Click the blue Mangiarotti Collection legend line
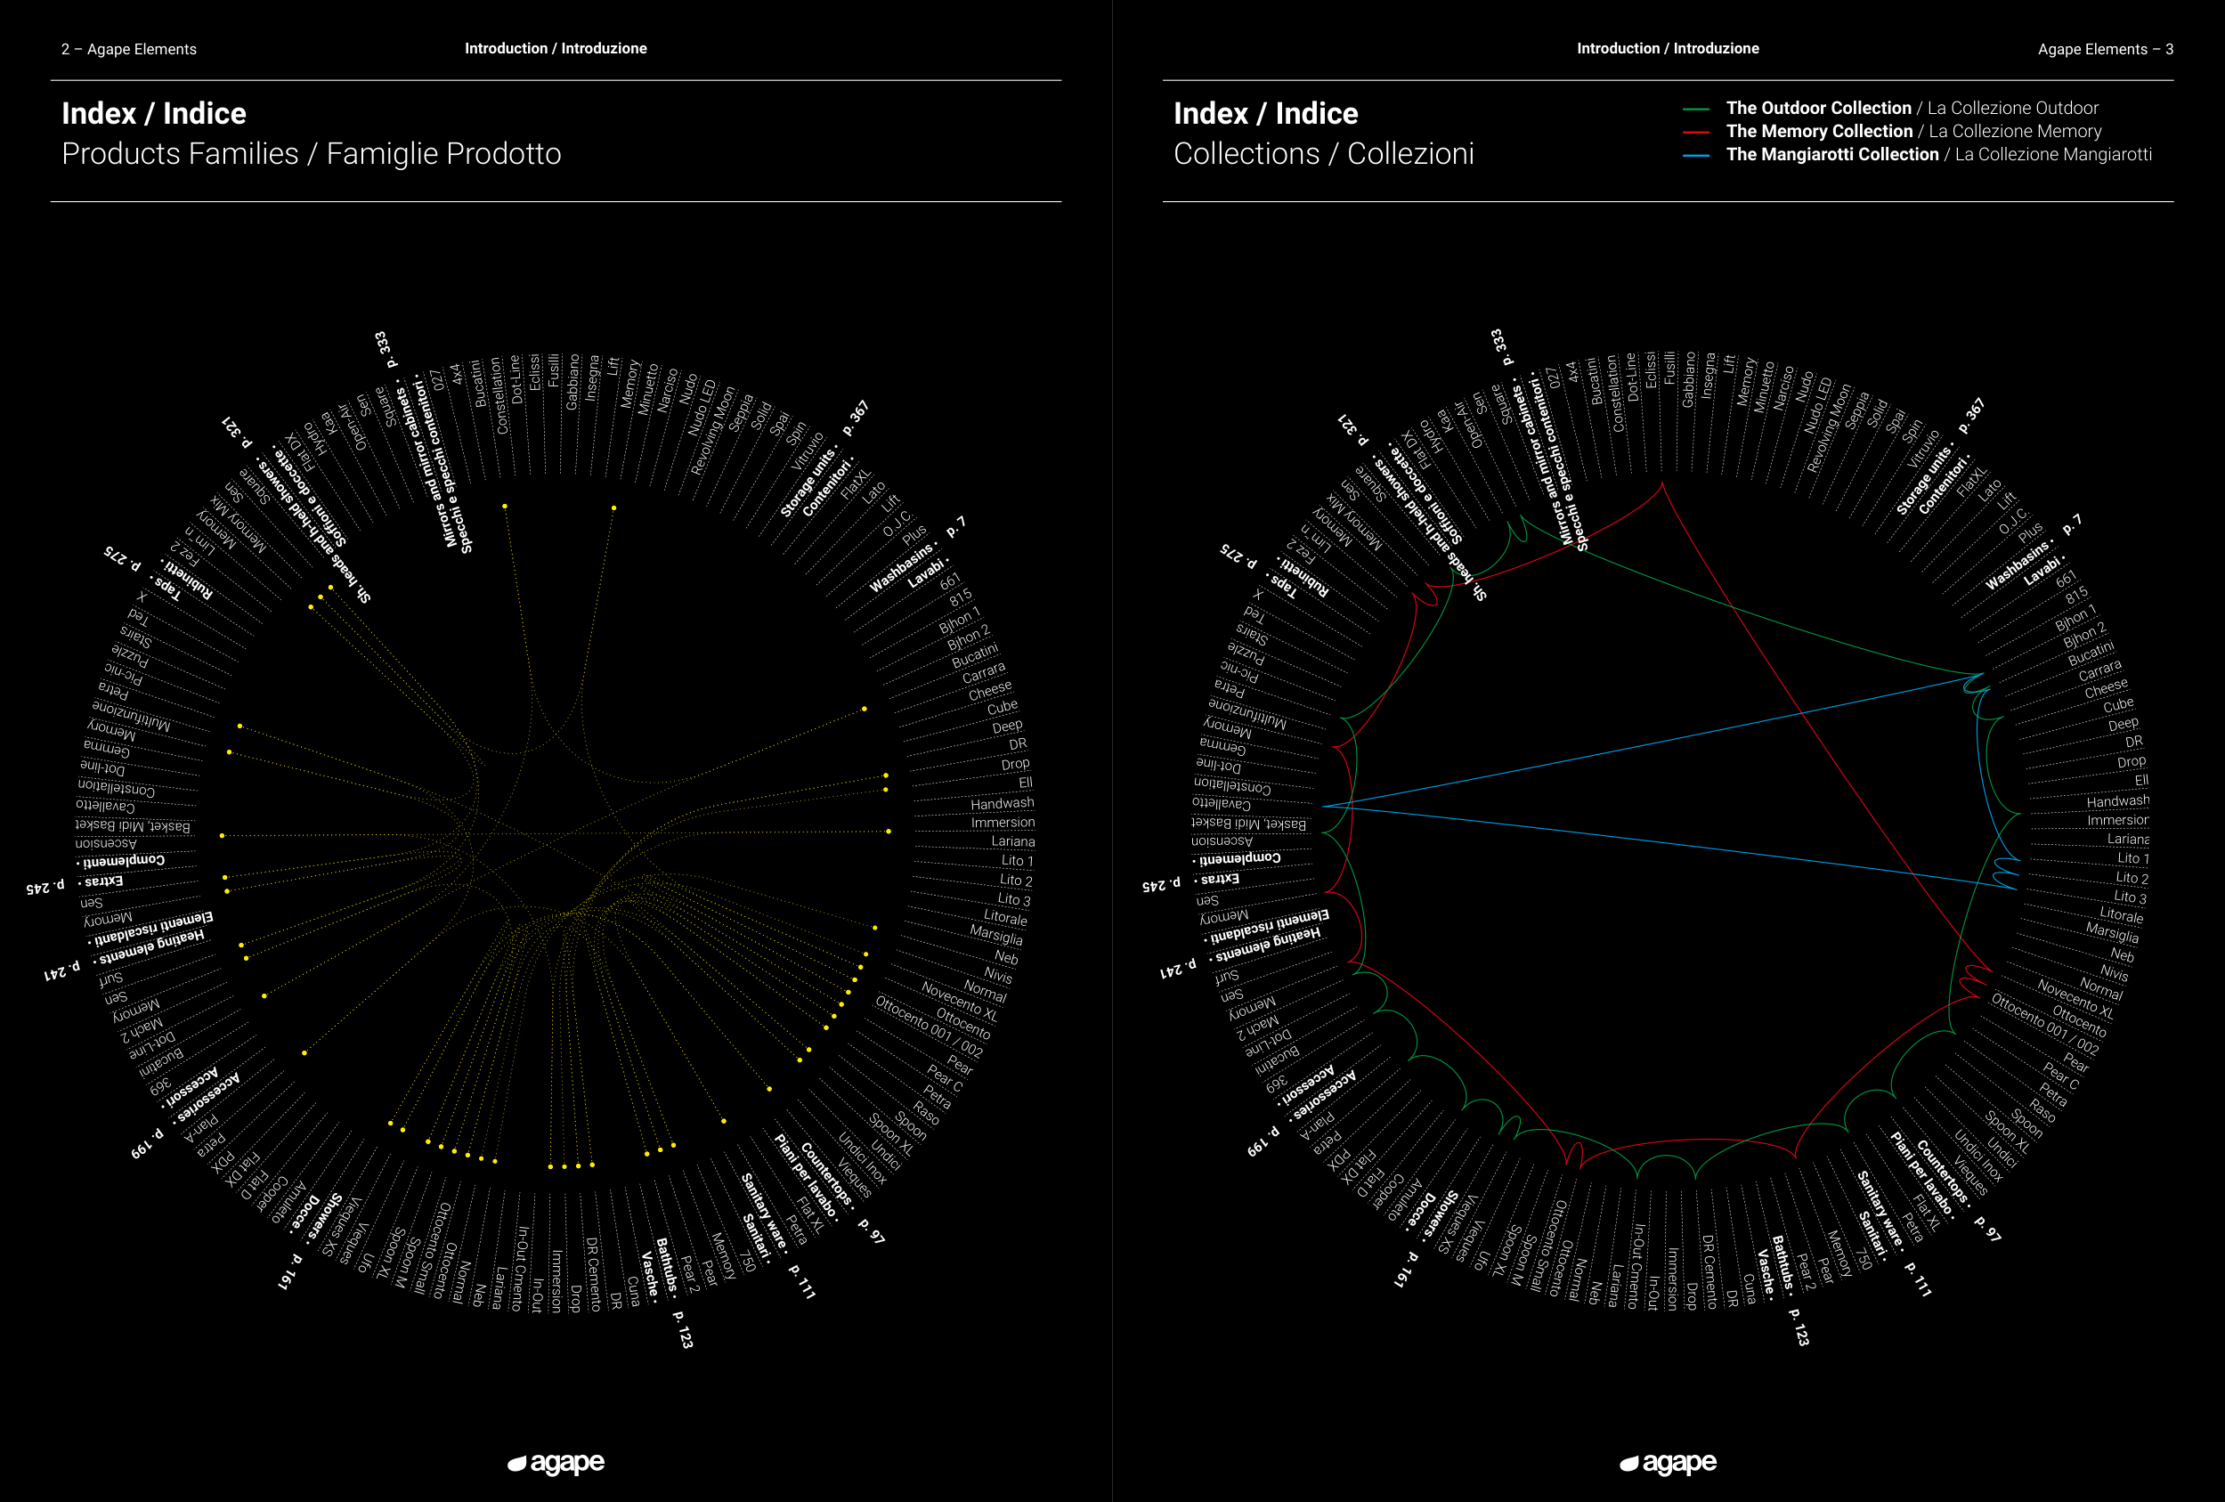This screenshot has width=2225, height=1502. (1695, 155)
